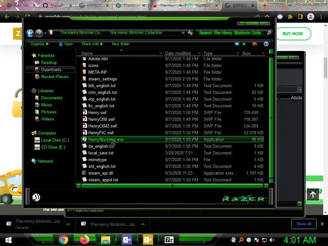Open the Chrome profile avatar
Image resolution: width=328 pixels, height=246 pixels.
pyautogui.click(x=311, y=17)
